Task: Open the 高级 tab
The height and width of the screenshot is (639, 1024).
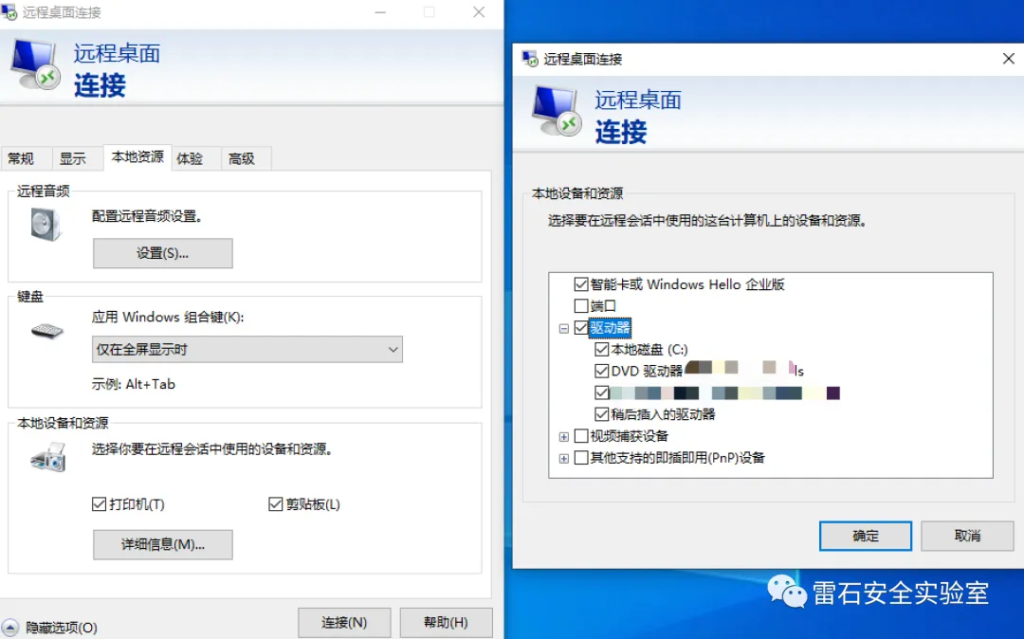Action: [x=241, y=158]
